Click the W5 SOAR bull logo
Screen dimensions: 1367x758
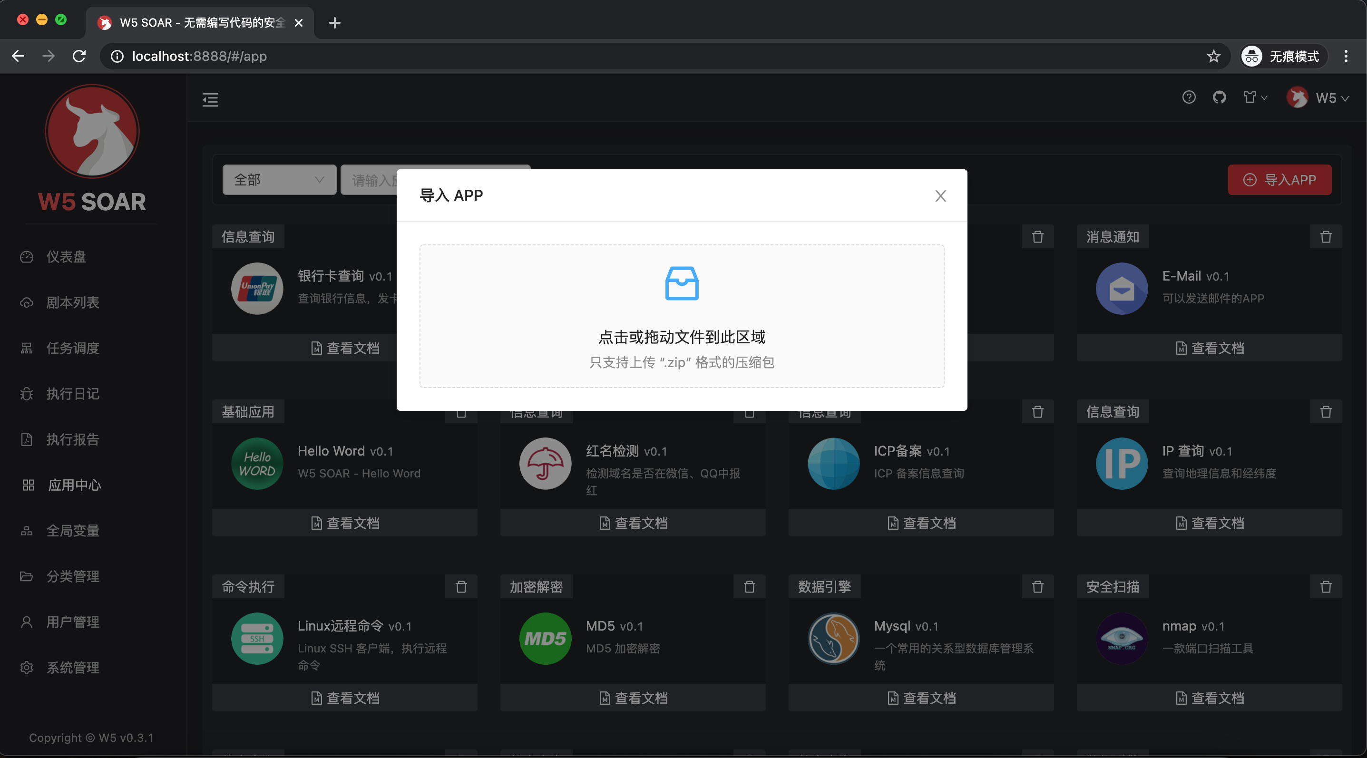pyautogui.click(x=92, y=131)
